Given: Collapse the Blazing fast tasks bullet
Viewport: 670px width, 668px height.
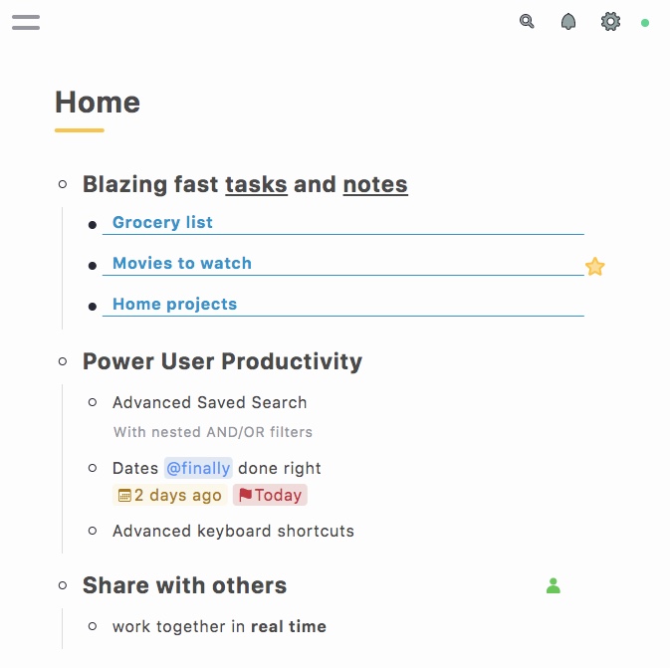Looking at the screenshot, I should (x=63, y=184).
